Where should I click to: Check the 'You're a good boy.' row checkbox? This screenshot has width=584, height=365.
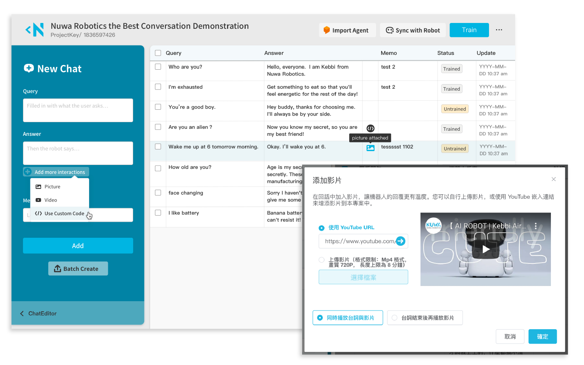(158, 107)
